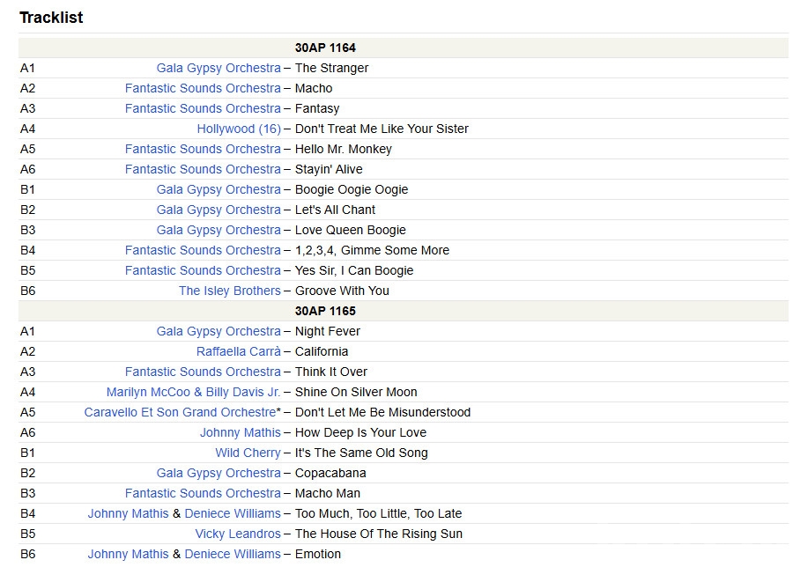The width and height of the screenshot is (793, 582).
Task: Open Gala Gypsy Orchestra link for Copacabana
Action: [219, 473]
